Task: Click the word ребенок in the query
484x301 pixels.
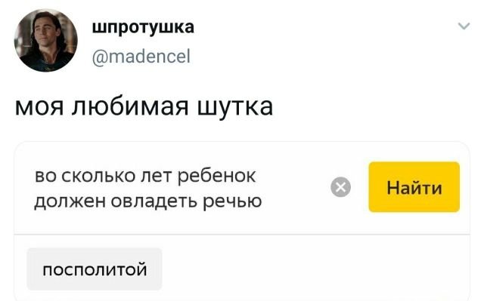Action: point(217,176)
